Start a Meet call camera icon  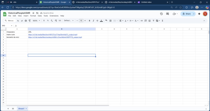pyautogui.click(x=175, y=14)
